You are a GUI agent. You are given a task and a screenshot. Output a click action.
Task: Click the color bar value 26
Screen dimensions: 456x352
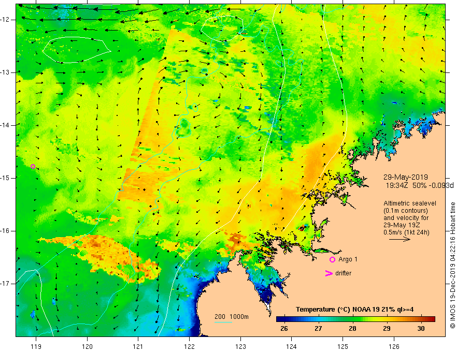click(x=284, y=329)
